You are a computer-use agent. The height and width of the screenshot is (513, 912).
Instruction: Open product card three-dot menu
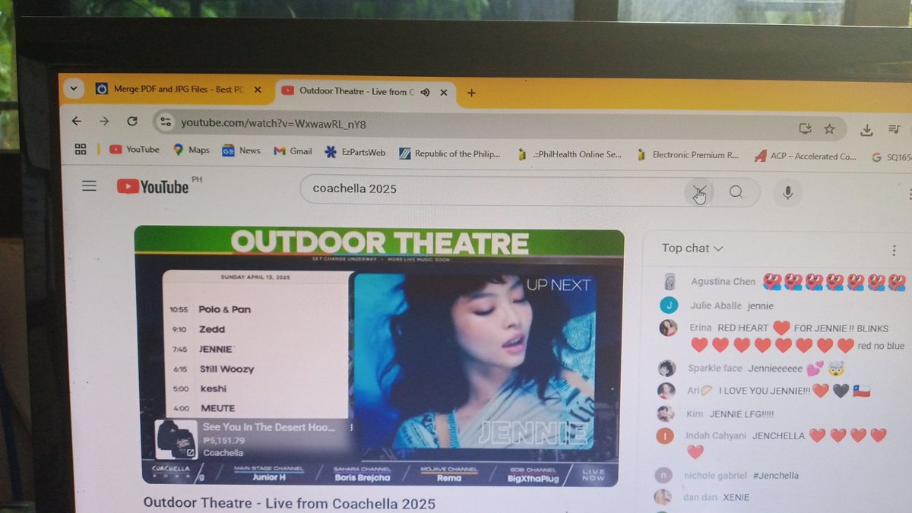click(x=351, y=428)
